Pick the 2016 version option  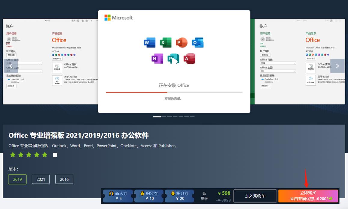tap(64, 179)
